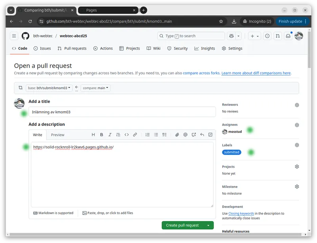Expand the compare: main branch dropdown
The width and height of the screenshot is (317, 243).
pyautogui.click(x=95, y=88)
